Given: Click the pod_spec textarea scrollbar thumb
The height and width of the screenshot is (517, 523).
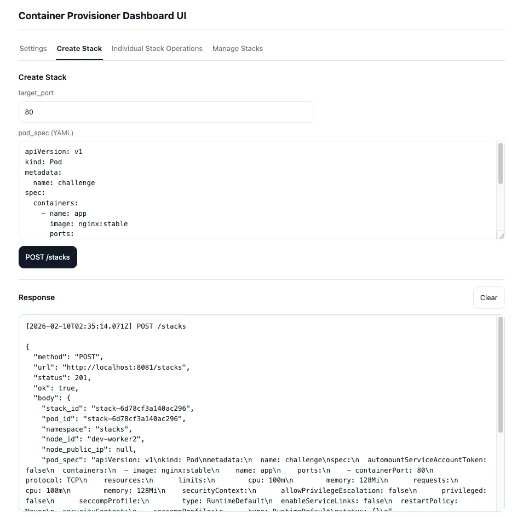Looking at the screenshot, I should click(501, 164).
